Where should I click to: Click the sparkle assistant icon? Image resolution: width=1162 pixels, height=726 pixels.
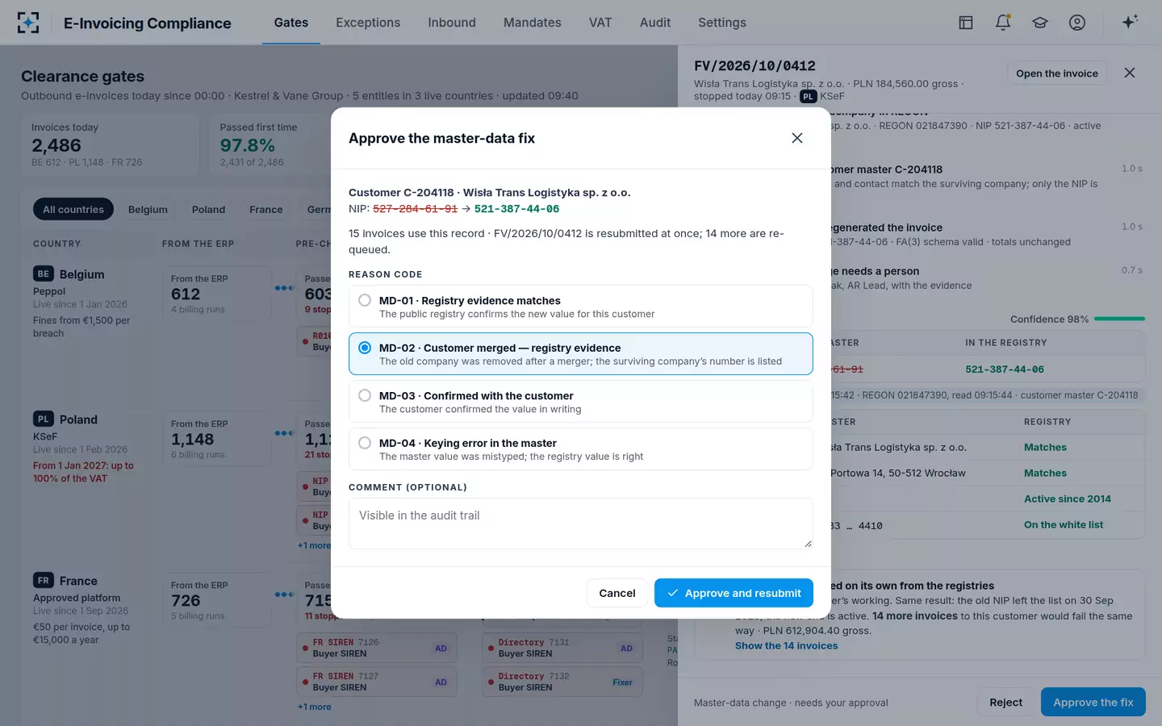1130,22
